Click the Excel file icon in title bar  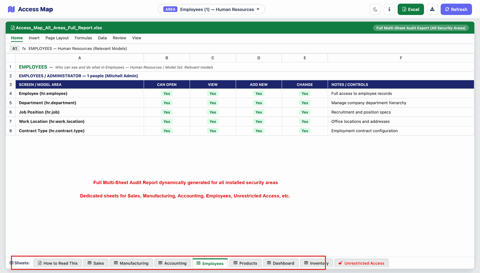click(13, 28)
